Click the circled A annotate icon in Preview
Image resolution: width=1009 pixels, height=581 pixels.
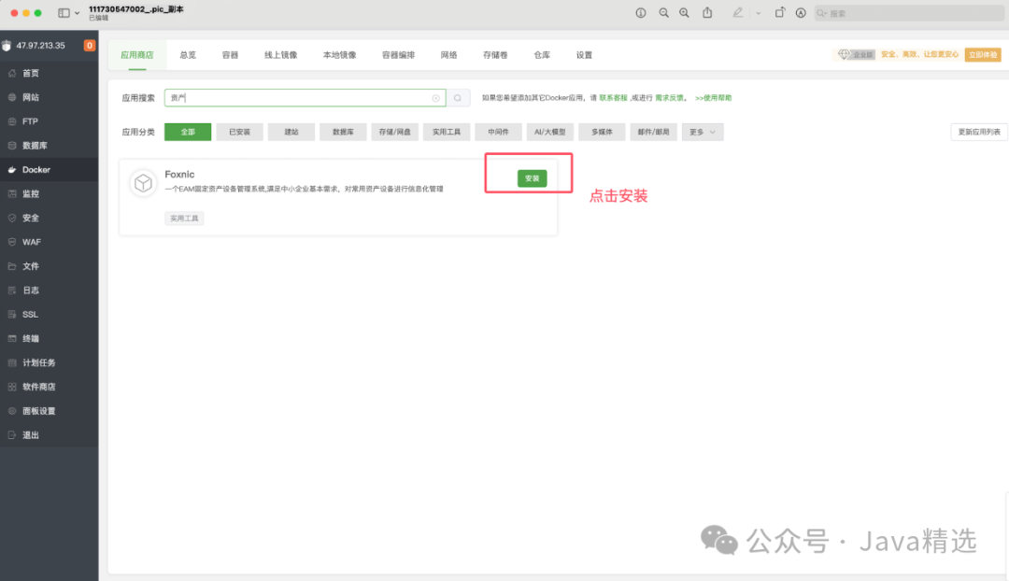coord(801,13)
